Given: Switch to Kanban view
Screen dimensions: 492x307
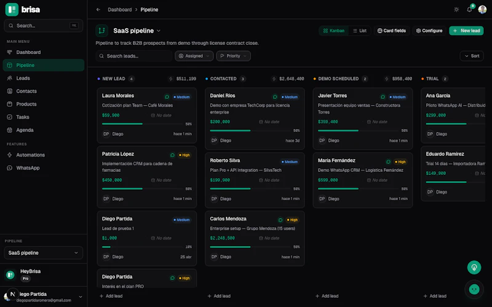Looking at the screenshot, I should coord(334,31).
